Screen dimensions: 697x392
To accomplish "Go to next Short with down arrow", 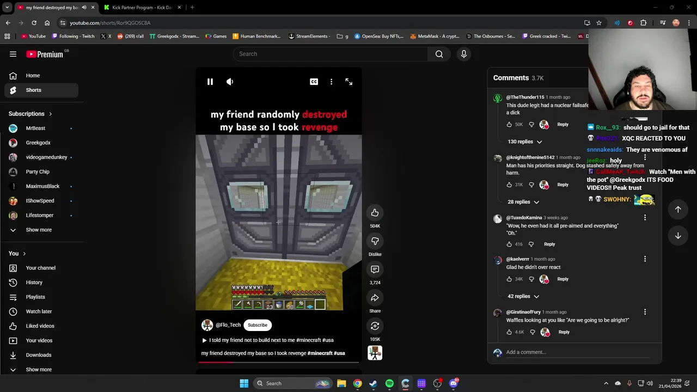I will click(x=678, y=236).
